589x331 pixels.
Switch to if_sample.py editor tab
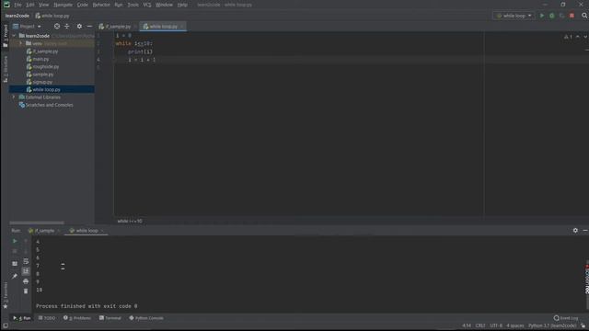pyautogui.click(x=115, y=27)
